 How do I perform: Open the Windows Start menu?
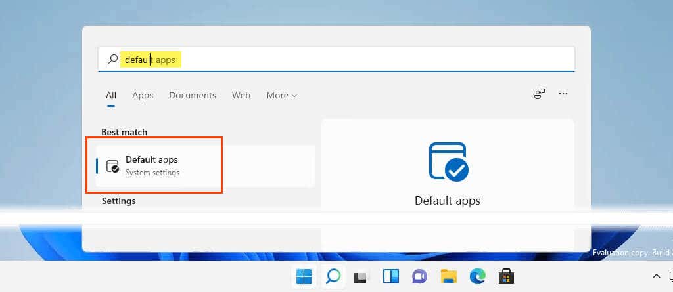[x=304, y=277]
